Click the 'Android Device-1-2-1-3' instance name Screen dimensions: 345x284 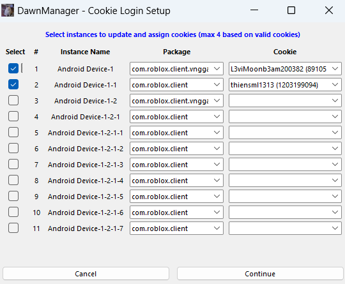86,165
